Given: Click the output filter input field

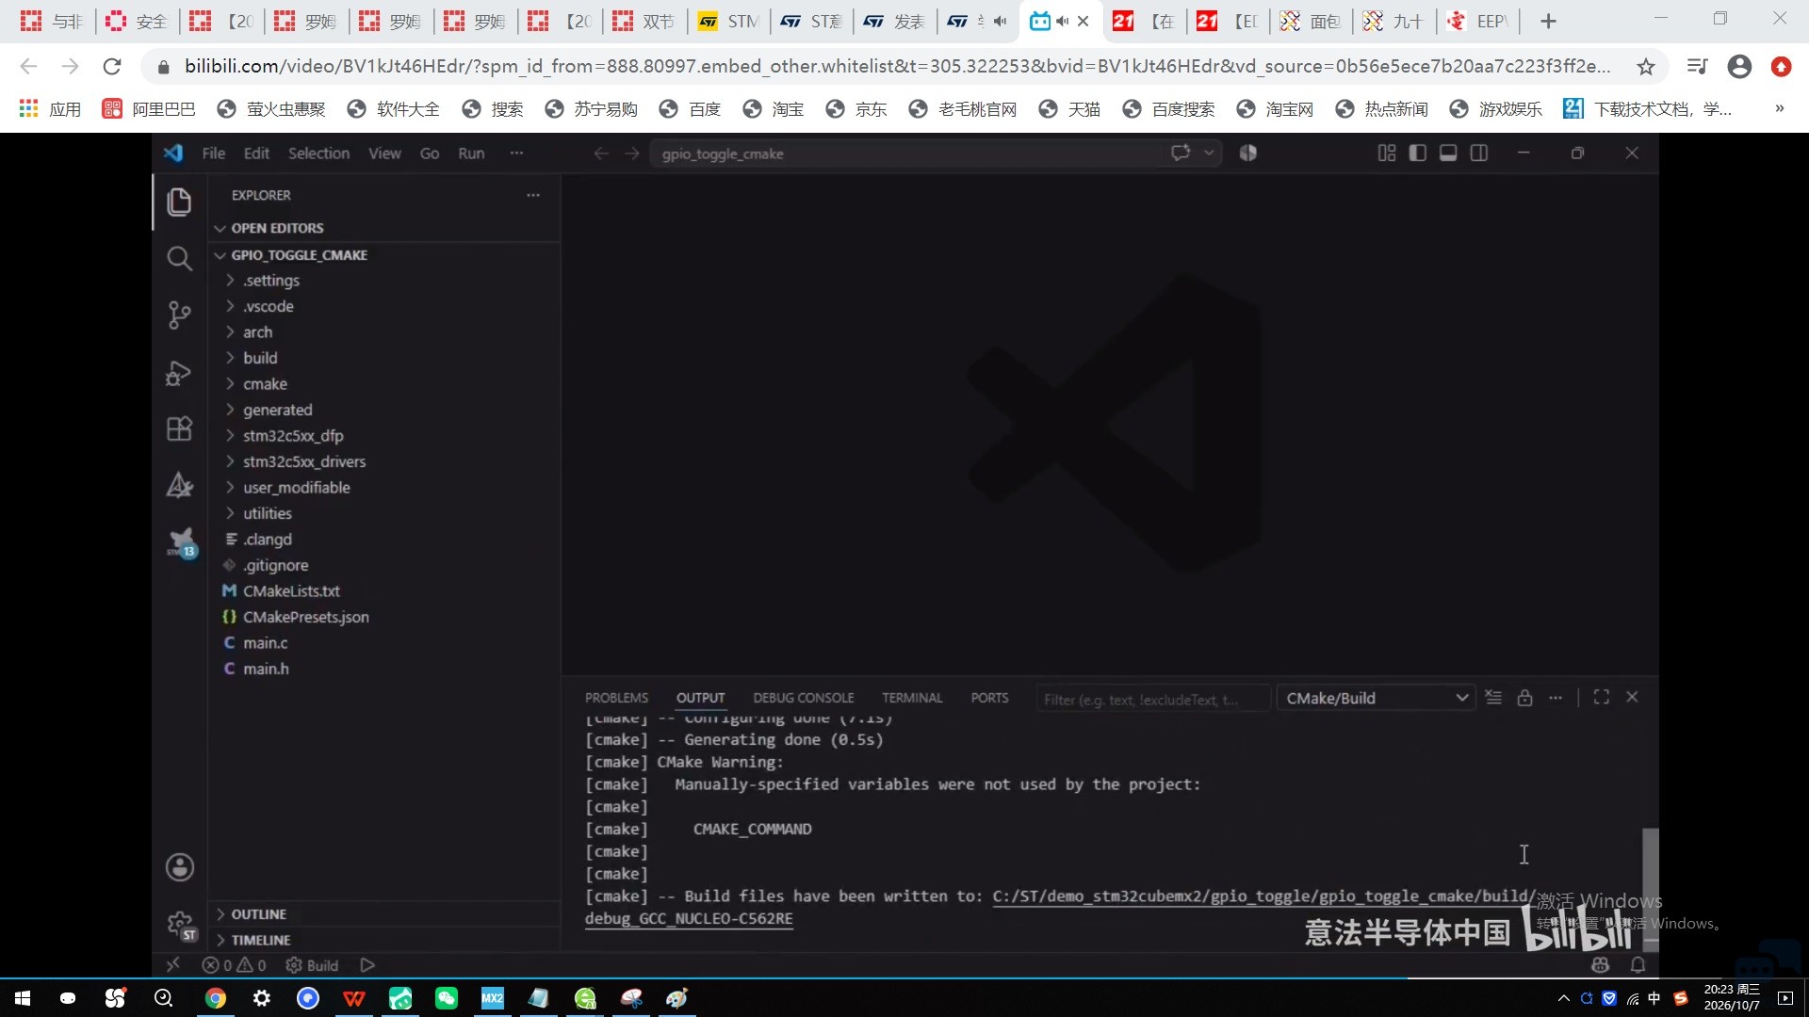Looking at the screenshot, I should [x=1152, y=699].
